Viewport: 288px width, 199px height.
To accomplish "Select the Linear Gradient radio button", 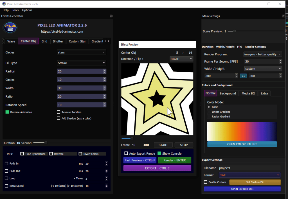I will (208, 111).
